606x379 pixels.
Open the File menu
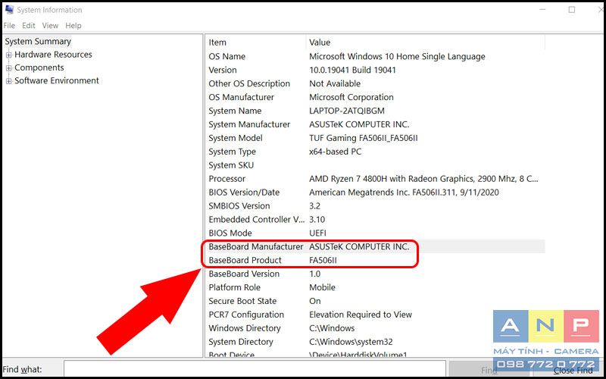coord(9,26)
